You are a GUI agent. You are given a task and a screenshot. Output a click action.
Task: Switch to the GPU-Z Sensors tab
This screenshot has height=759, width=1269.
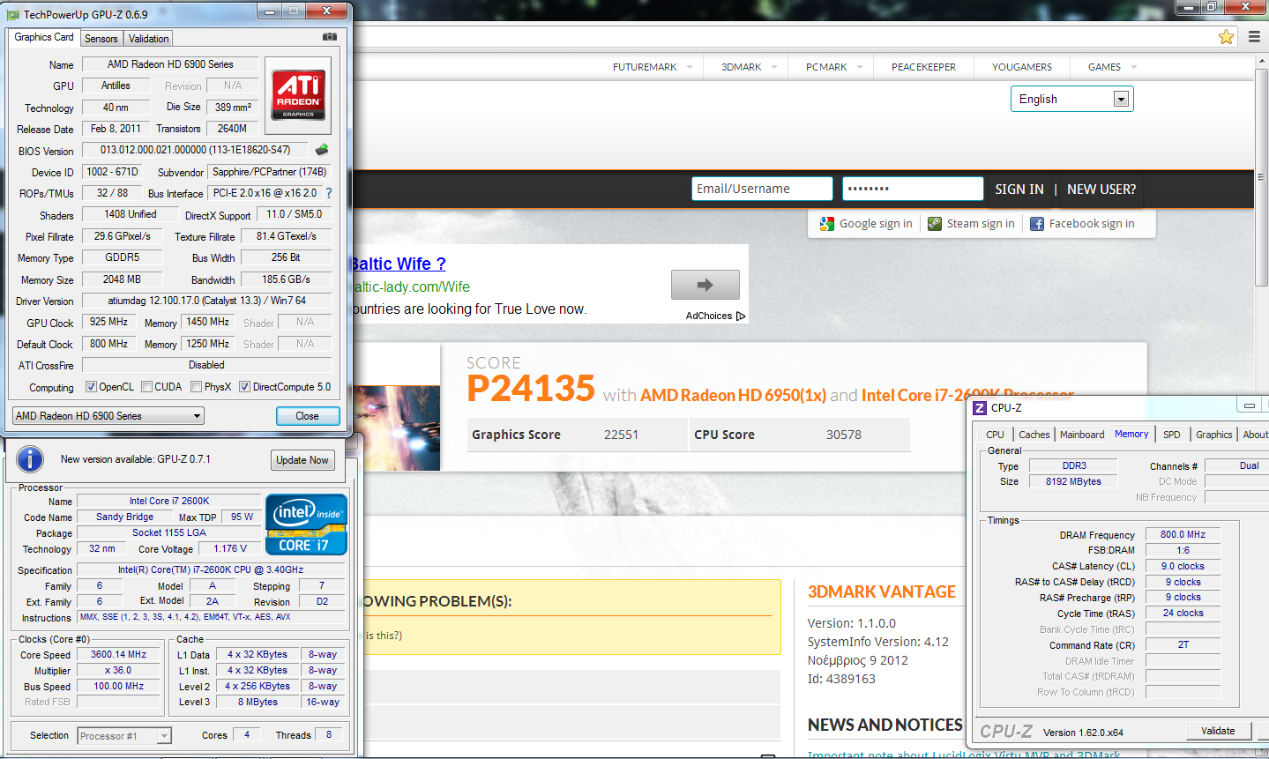coord(101,39)
